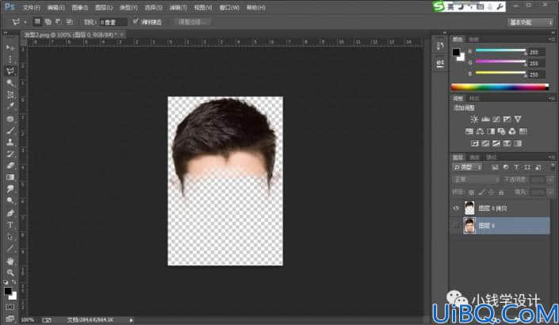Switch to the Swatches tab next to Color
559x325 pixels.
pos(474,39)
